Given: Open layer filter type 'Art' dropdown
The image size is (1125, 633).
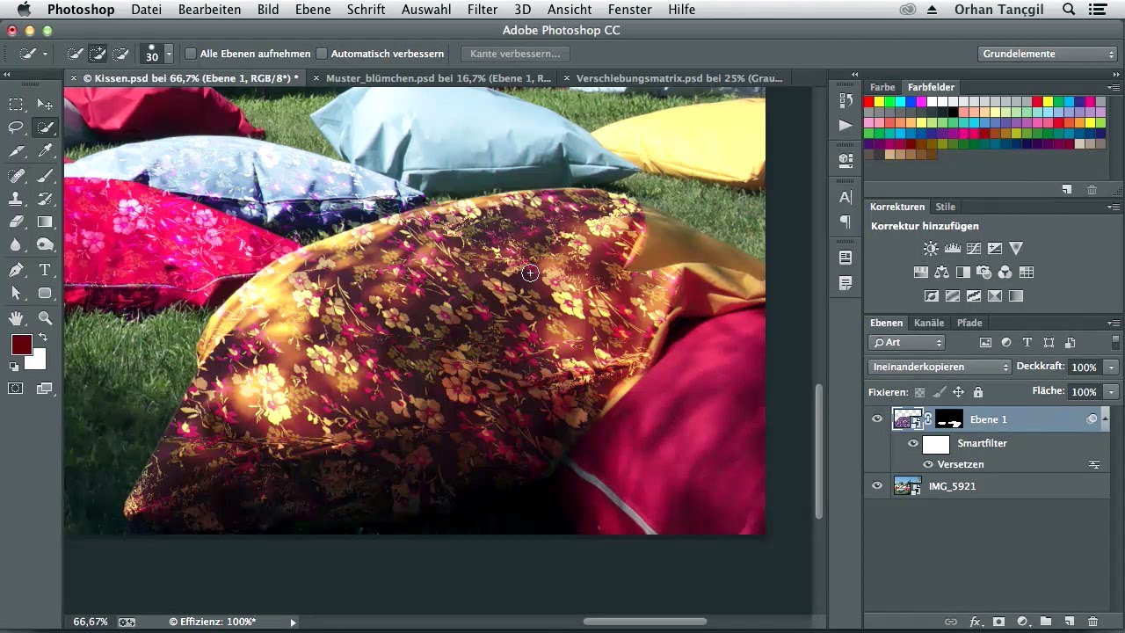Looking at the screenshot, I should tap(907, 343).
